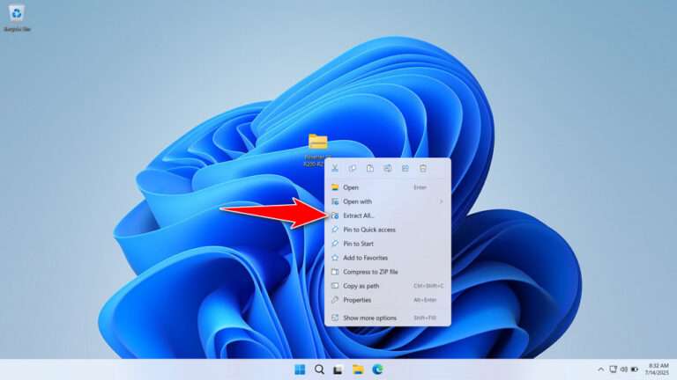Screen dimensions: 677x380
Task: Click the Share icon in context menu
Action: (x=405, y=168)
